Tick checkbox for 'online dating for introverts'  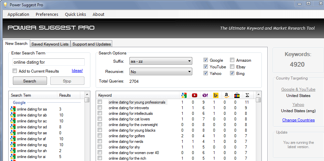pos(100,108)
